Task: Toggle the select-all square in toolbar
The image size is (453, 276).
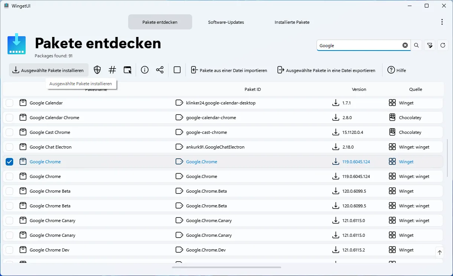Action: (177, 70)
